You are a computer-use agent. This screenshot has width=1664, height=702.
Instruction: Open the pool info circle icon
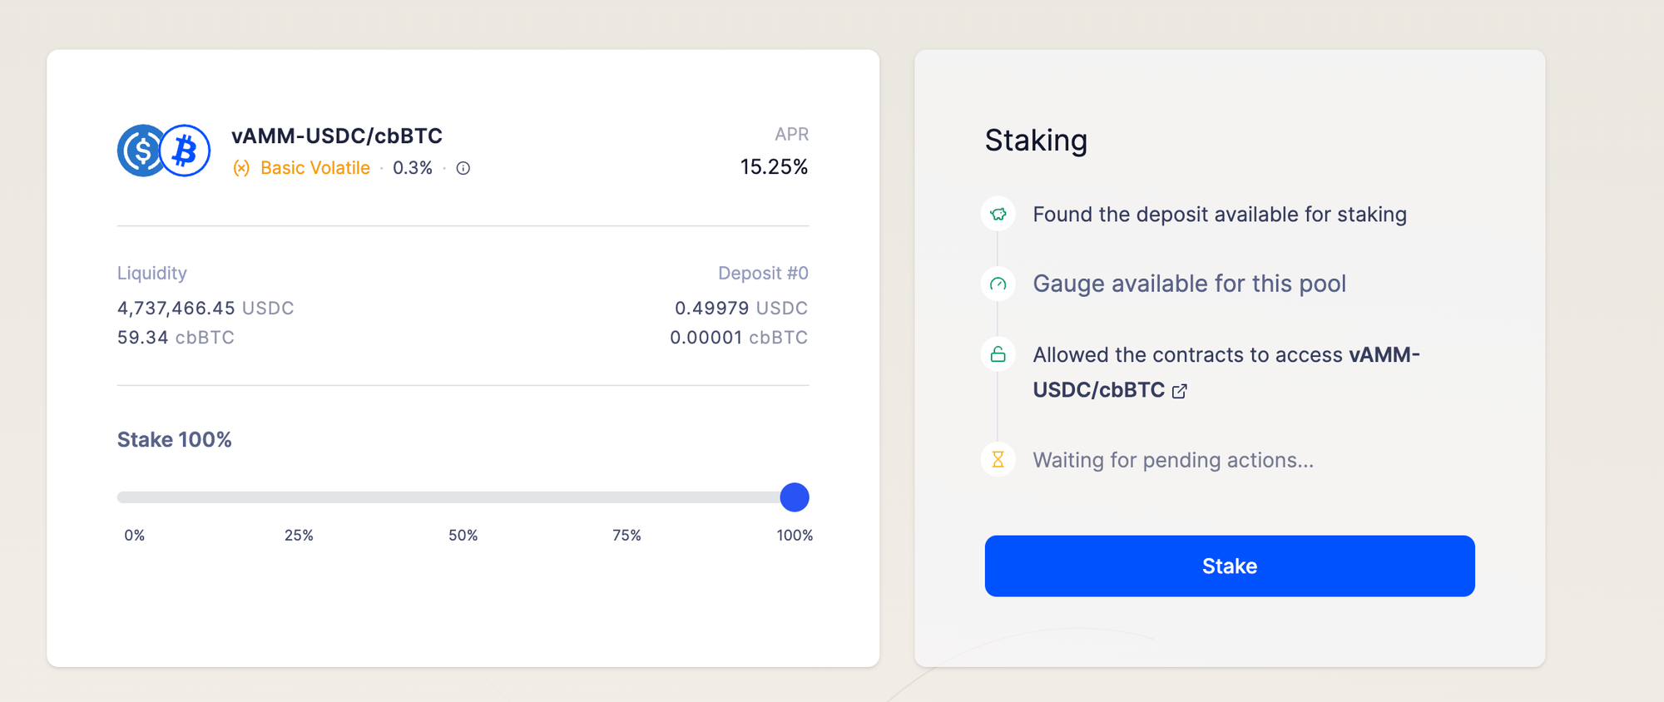(463, 168)
